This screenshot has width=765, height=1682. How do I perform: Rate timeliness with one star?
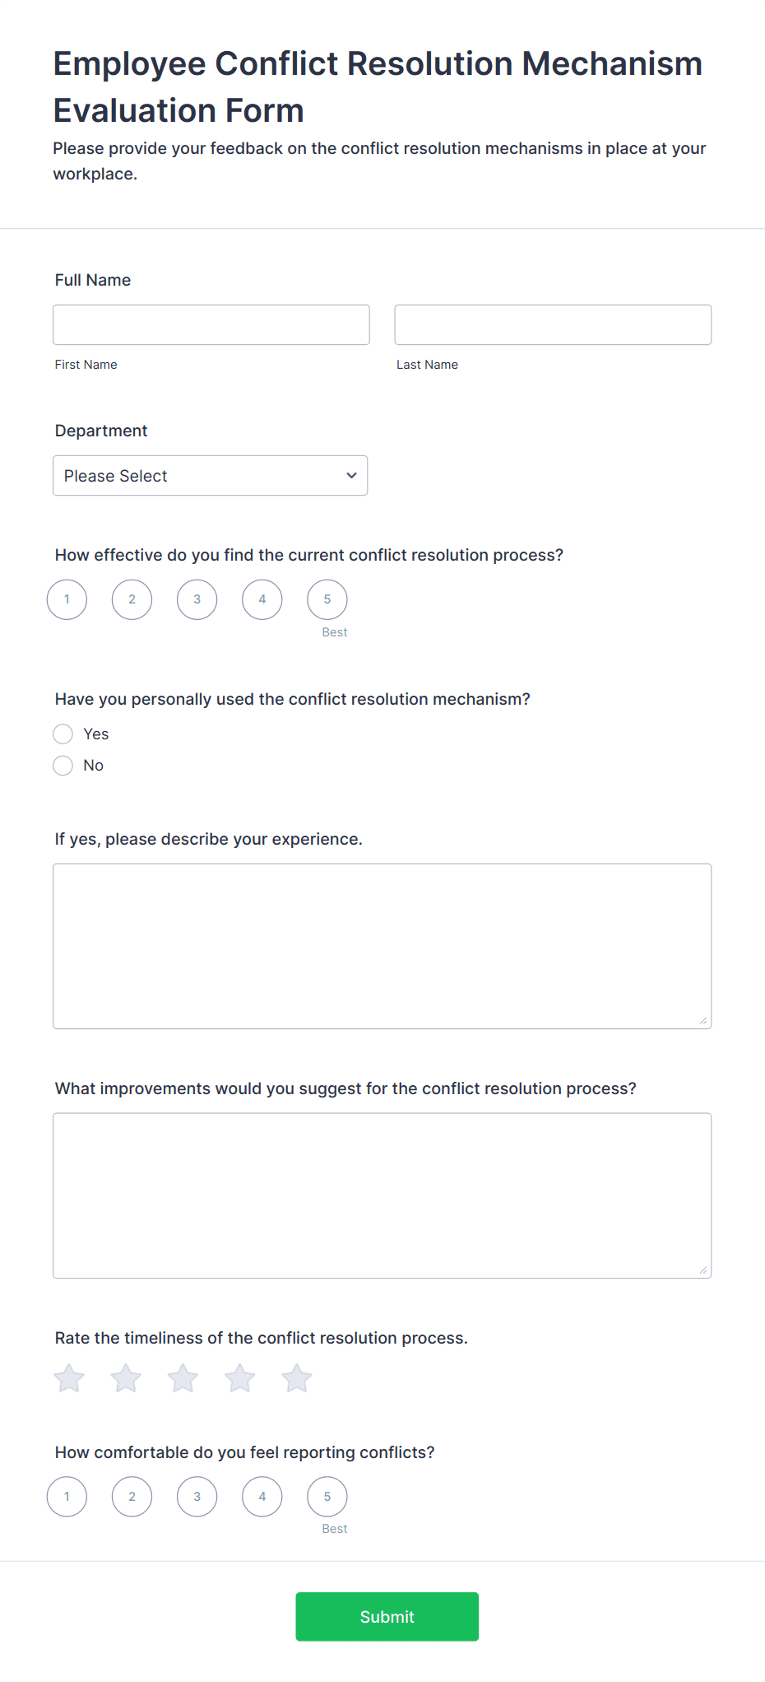coord(68,1377)
